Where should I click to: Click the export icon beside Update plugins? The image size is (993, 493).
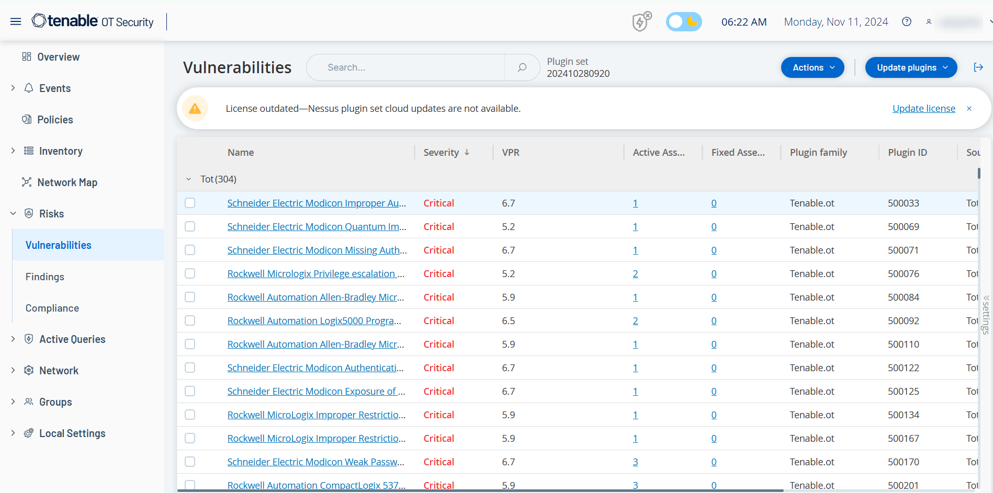coord(978,67)
